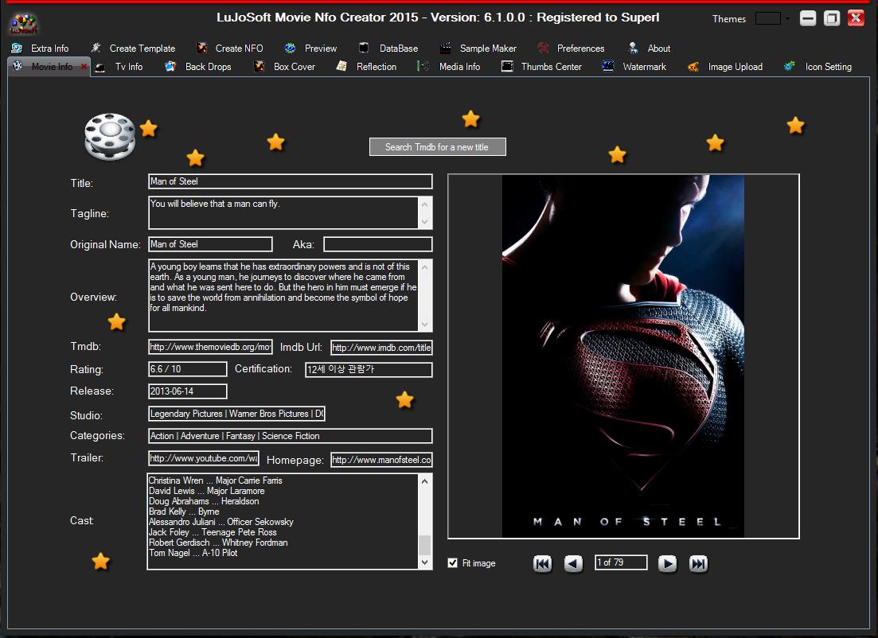Click the Imdb Url field
The height and width of the screenshot is (638, 878).
point(381,348)
